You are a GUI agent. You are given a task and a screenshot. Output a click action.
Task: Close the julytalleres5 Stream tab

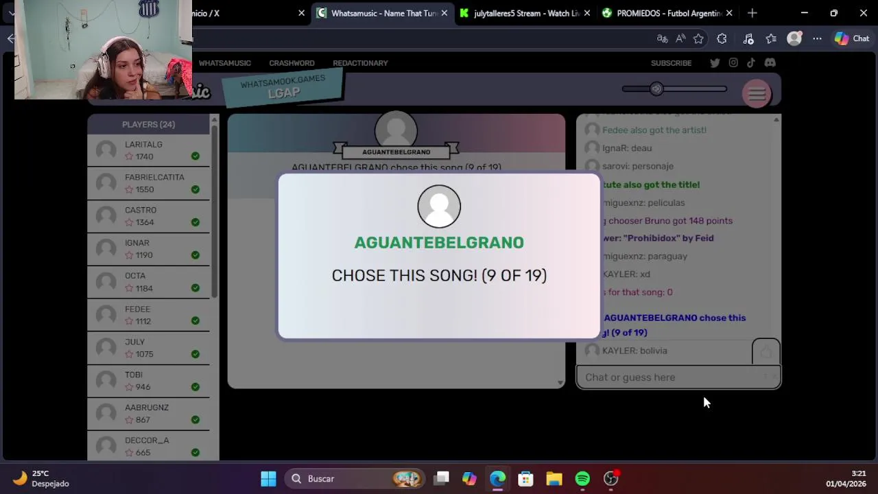586,13
